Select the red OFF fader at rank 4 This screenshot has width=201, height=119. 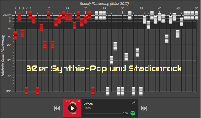27,91
